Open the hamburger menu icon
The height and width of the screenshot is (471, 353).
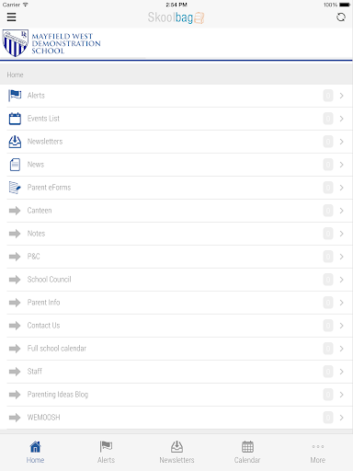(x=11, y=17)
